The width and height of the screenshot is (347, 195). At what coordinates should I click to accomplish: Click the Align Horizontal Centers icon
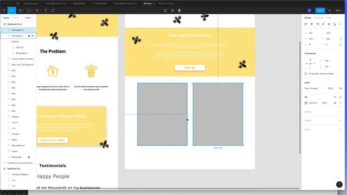pos(312,24)
